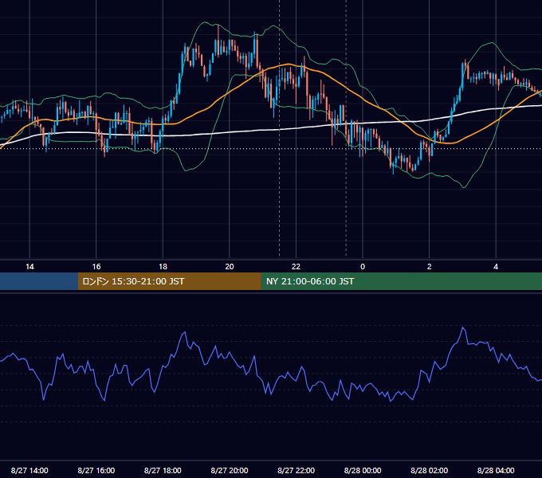Click the 20 hour axis label

coord(230,267)
